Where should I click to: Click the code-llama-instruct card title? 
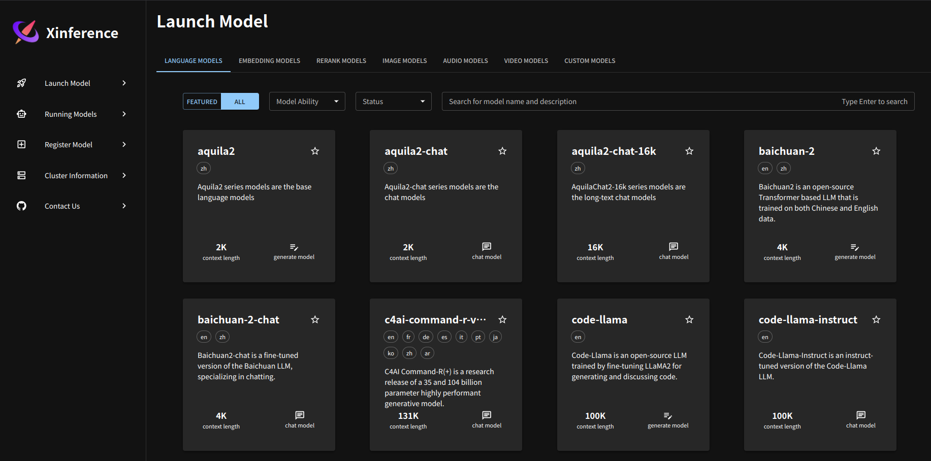point(808,320)
